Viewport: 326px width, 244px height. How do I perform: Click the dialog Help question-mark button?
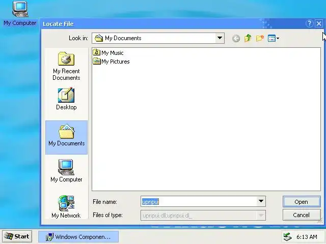tap(309, 23)
